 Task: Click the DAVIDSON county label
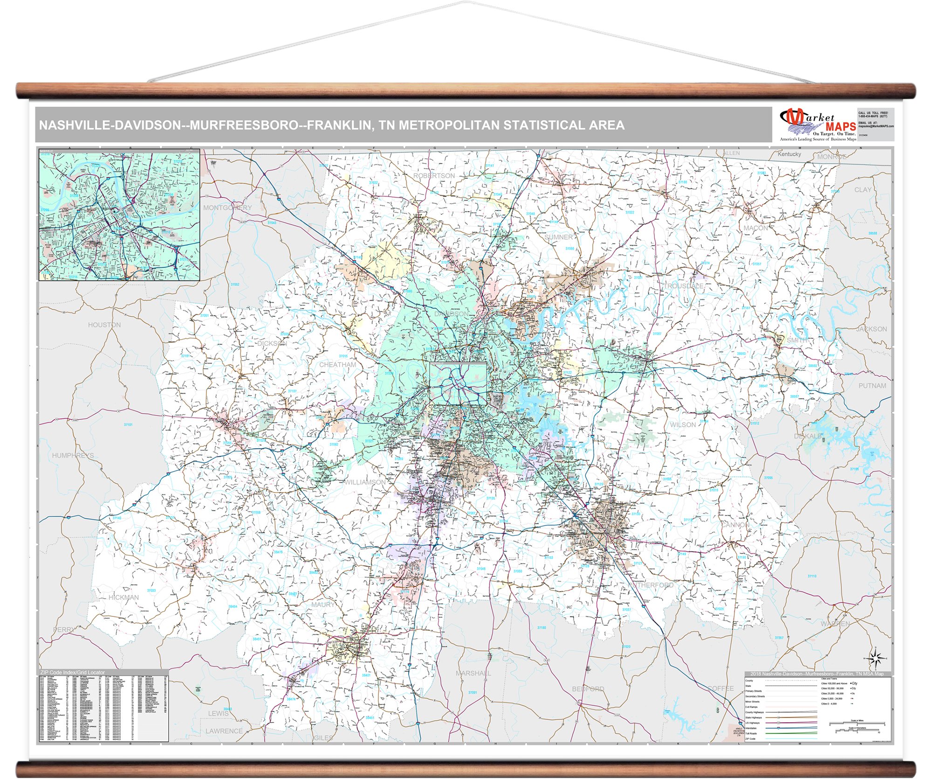tap(452, 314)
